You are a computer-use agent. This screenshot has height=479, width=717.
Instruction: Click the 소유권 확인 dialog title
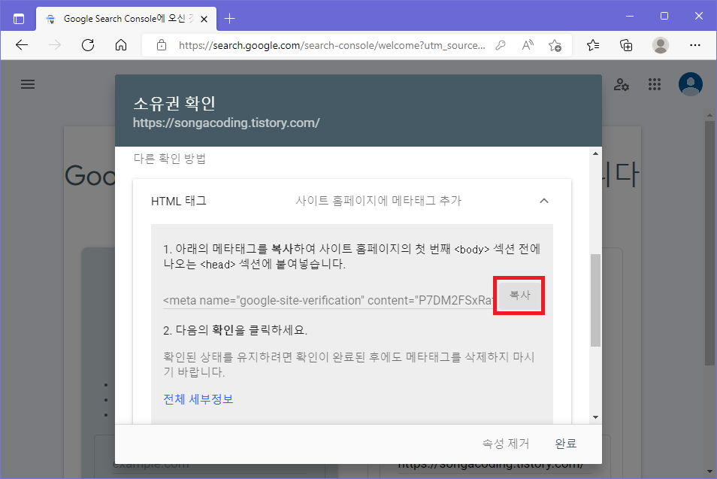click(x=174, y=103)
